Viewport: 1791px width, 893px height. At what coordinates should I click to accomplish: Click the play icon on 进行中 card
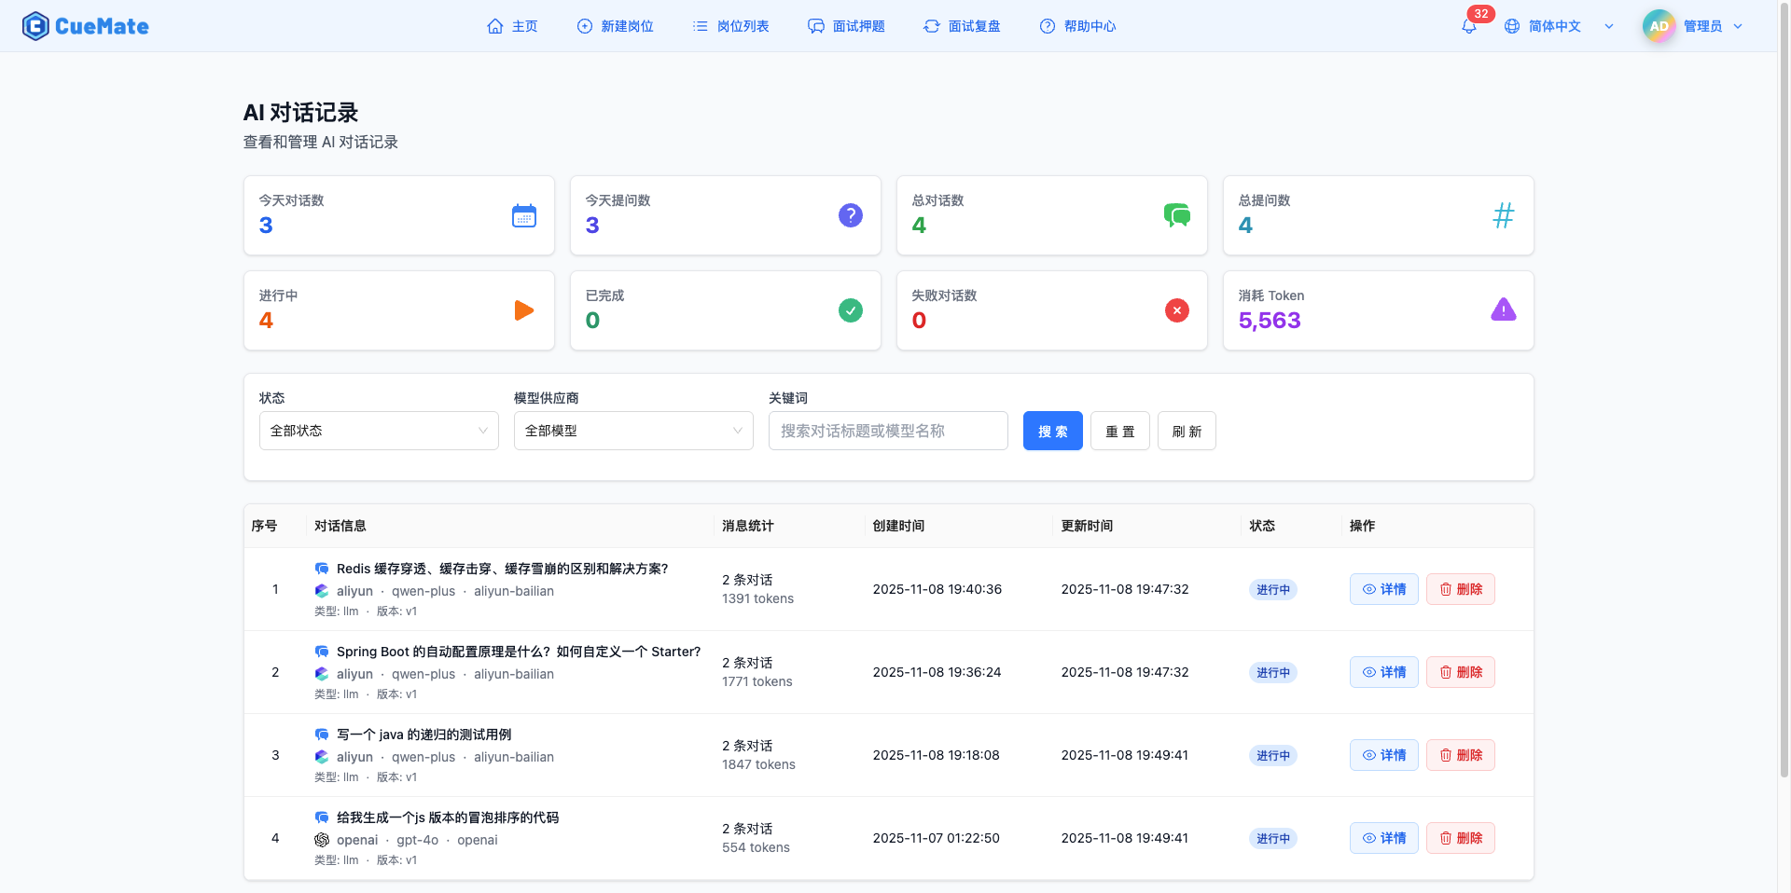(x=524, y=310)
